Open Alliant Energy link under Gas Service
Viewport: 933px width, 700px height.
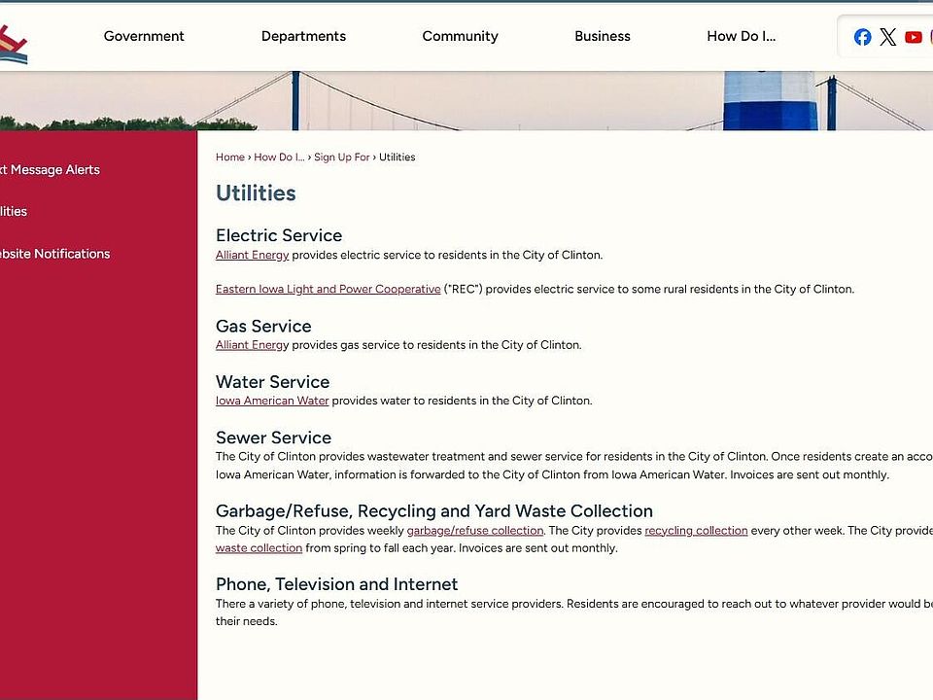252,345
